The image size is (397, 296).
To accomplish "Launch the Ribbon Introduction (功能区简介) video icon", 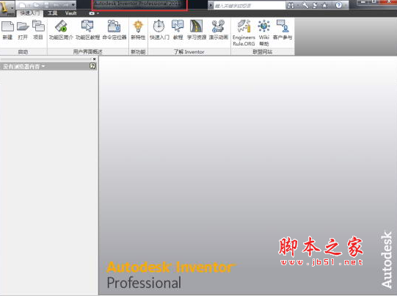I will click(61, 26).
